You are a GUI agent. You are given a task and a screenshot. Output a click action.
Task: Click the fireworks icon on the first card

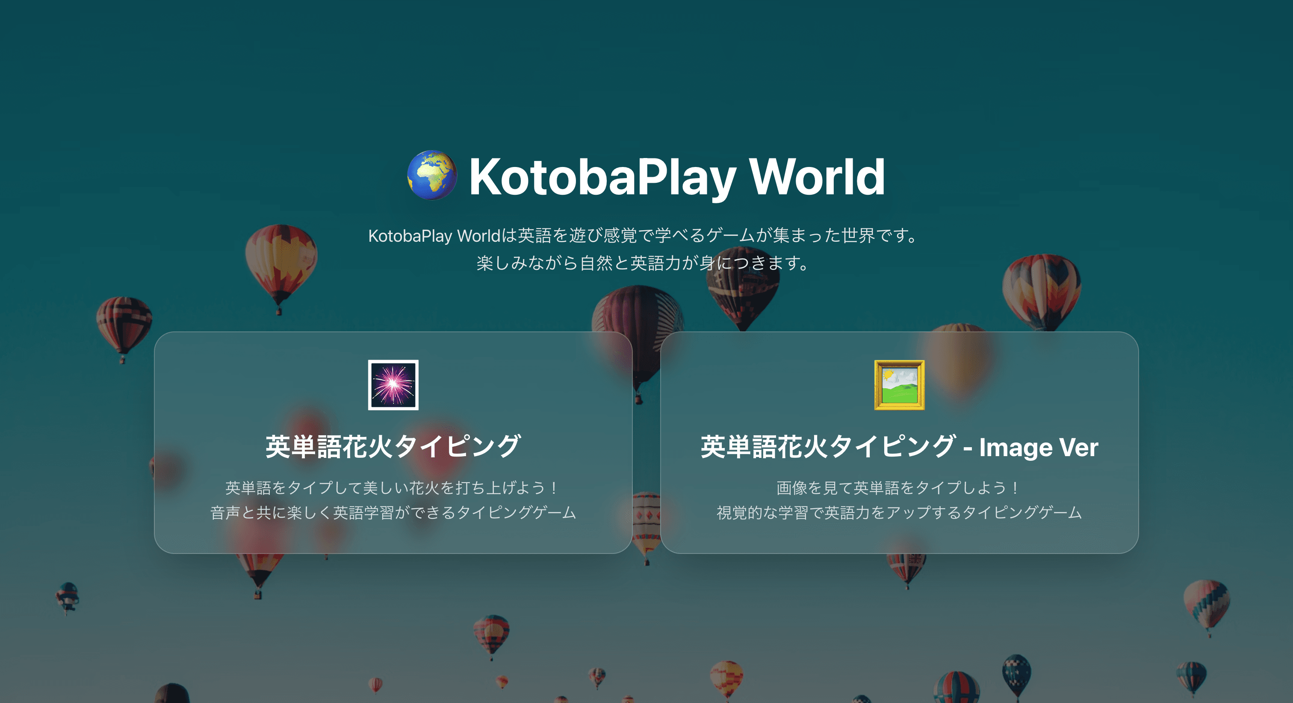coord(393,384)
